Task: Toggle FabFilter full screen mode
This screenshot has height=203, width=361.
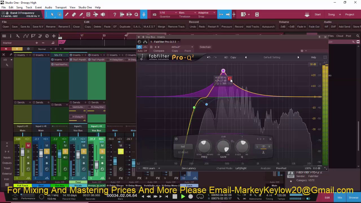Action: [325, 57]
